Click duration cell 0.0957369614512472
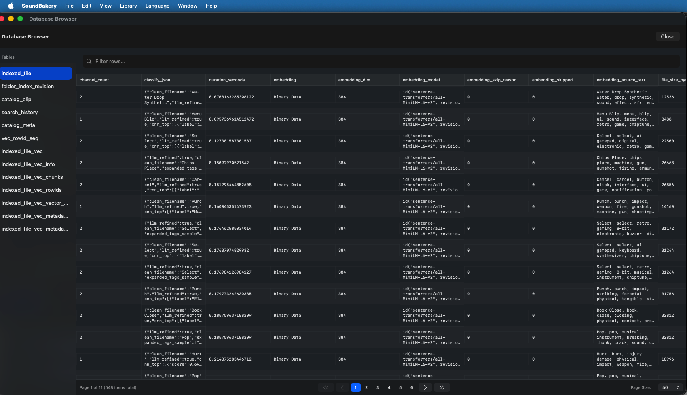The image size is (687, 395). pyautogui.click(x=231, y=119)
